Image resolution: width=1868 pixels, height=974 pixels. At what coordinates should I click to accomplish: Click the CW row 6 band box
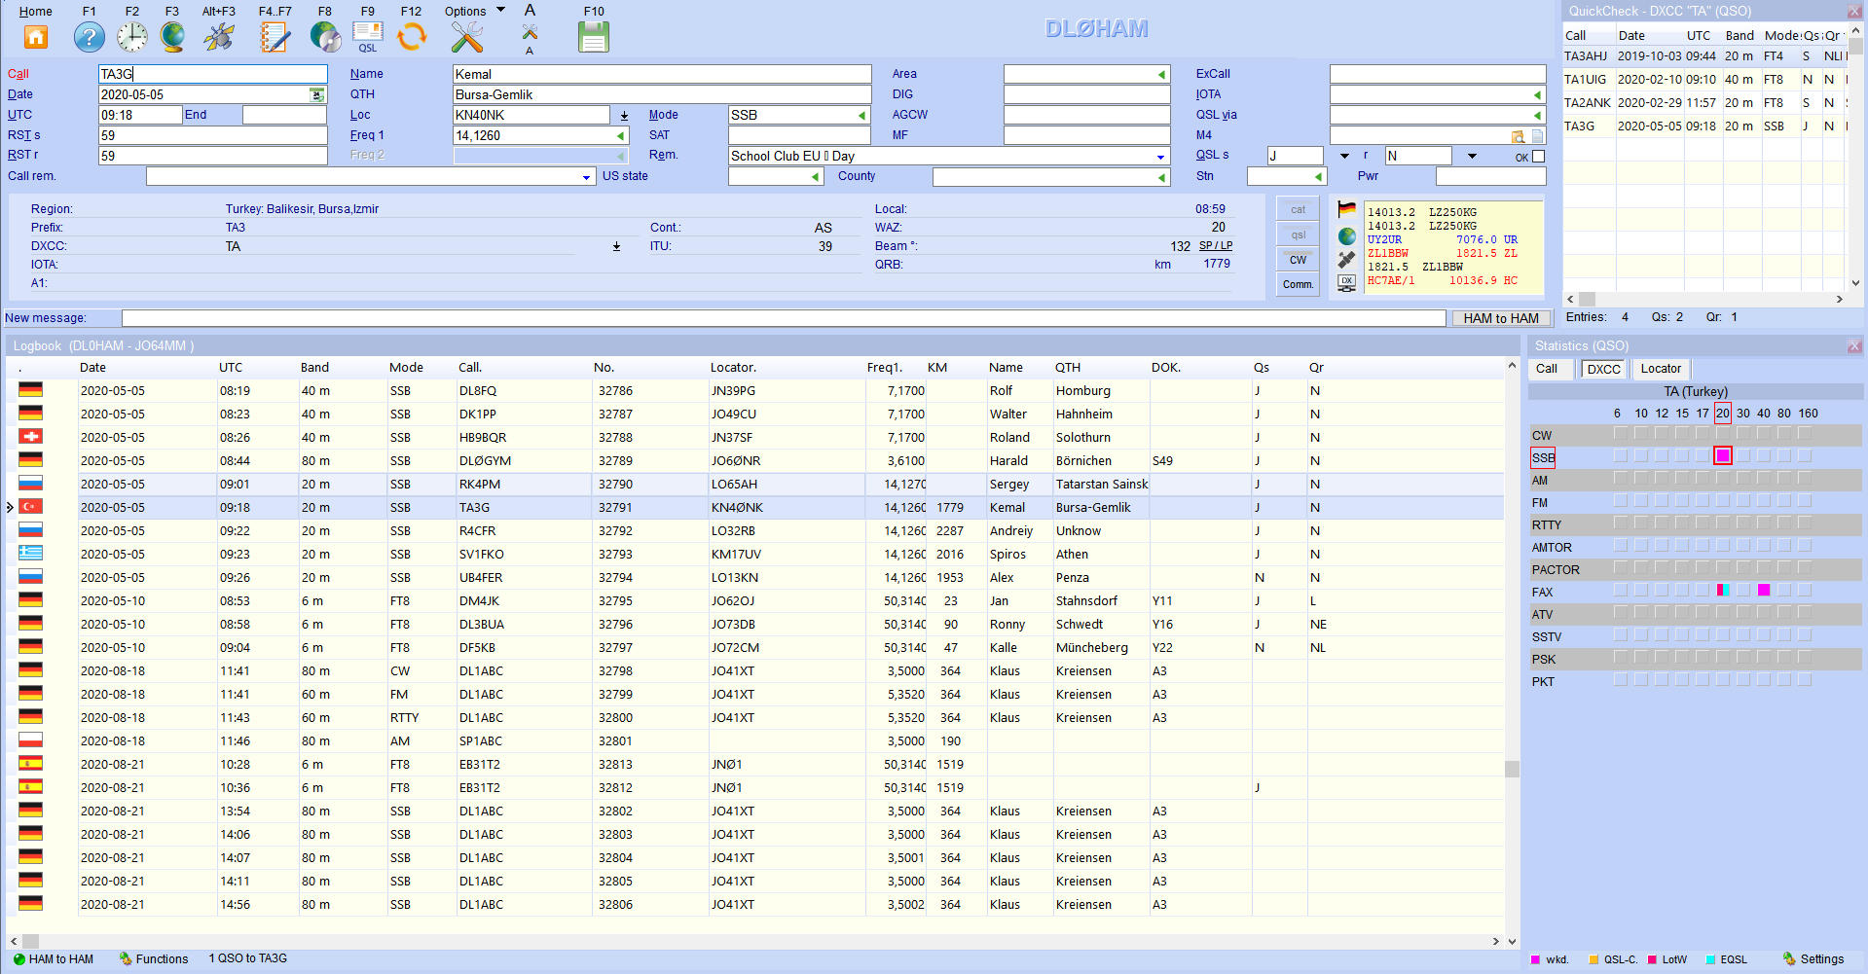tap(1620, 433)
